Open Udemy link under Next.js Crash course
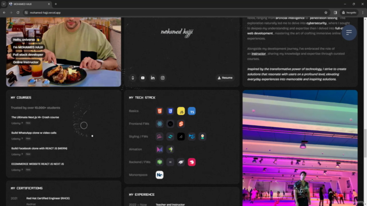Screen dimensions: 367x206 pyautogui.click(x=17, y=123)
